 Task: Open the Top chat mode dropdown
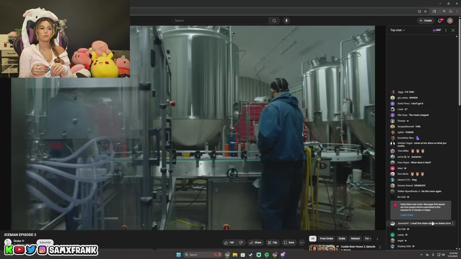click(398, 30)
